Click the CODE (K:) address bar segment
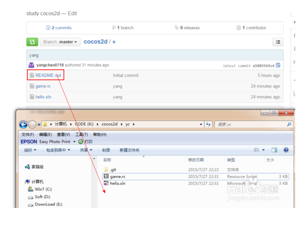 point(84,124)
